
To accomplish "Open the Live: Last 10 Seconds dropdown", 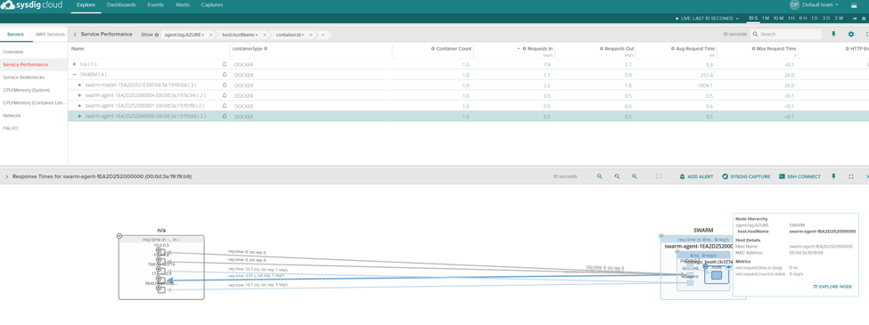I will click(708, 19).
